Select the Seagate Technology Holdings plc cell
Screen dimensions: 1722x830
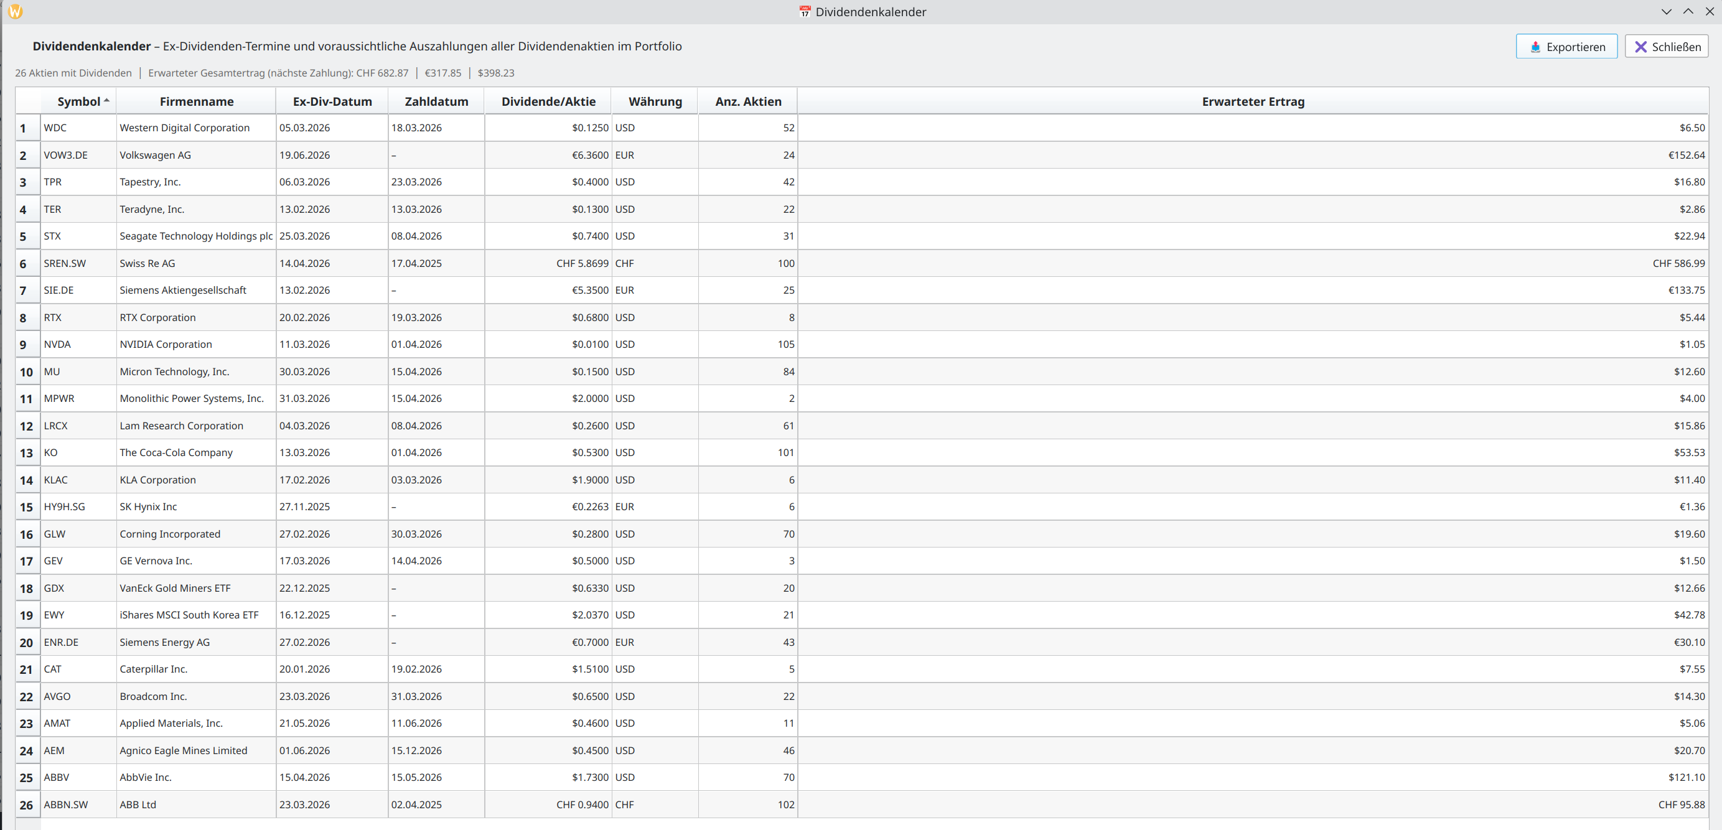197,236
